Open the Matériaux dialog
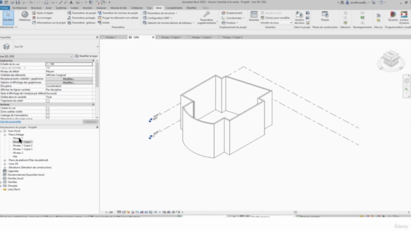The image size is (411, 231). click(25, 16)
